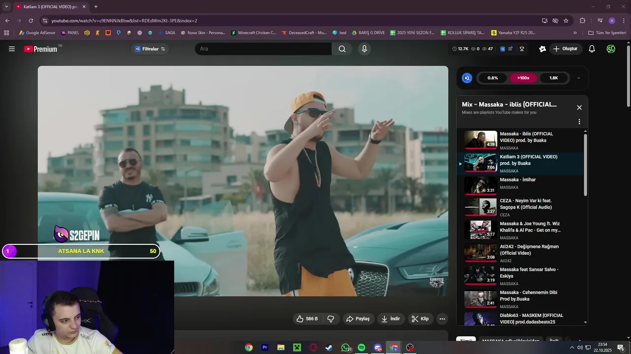This screenshot has width=631, height=354.
Task: Open a new Chrome tab
Action: (96, 7)
